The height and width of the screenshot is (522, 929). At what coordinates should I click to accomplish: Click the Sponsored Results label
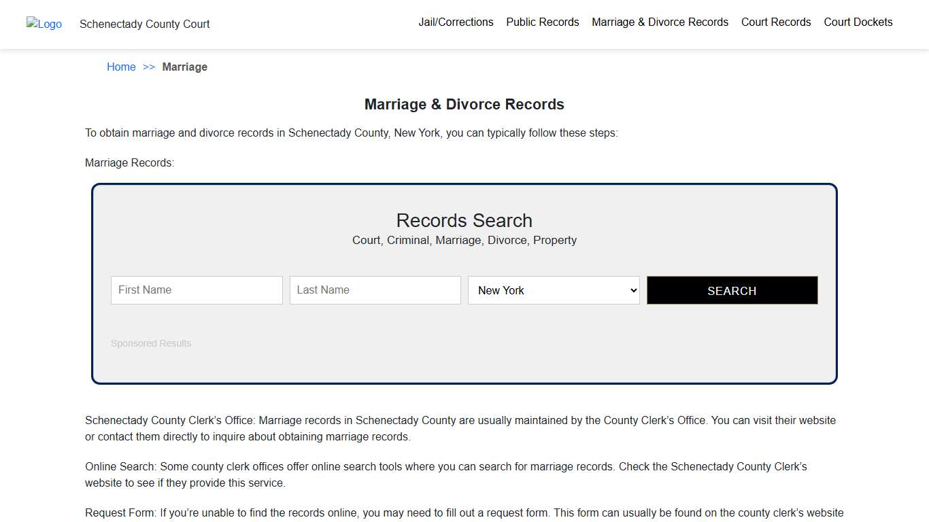(151, 343)
